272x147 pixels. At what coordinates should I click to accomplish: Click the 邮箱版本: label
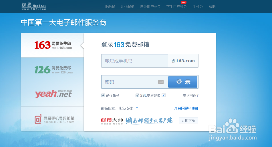pyautogui.click(x=109, y=108)
